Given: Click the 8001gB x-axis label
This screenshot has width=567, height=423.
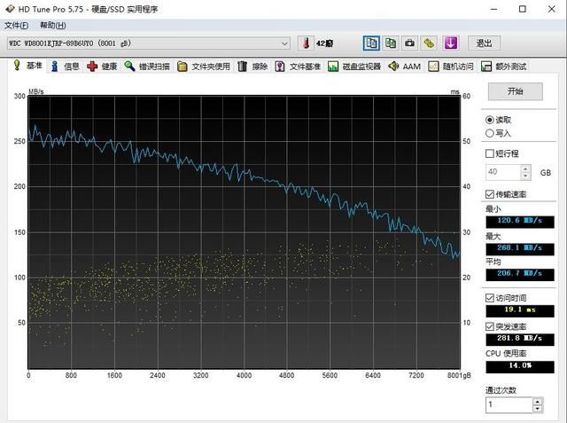Looking at the screenshot, I should click(459, 376).
